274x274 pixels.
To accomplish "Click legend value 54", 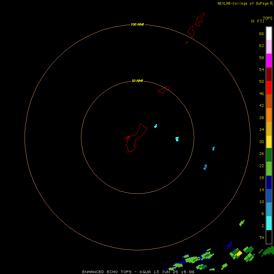I will point(262,69).
